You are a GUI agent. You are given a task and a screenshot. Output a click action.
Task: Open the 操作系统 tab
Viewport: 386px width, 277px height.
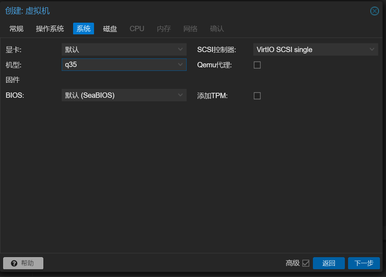[x=50, y=29]
